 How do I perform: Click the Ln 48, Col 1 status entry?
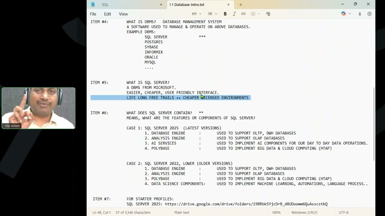(101, 212)
